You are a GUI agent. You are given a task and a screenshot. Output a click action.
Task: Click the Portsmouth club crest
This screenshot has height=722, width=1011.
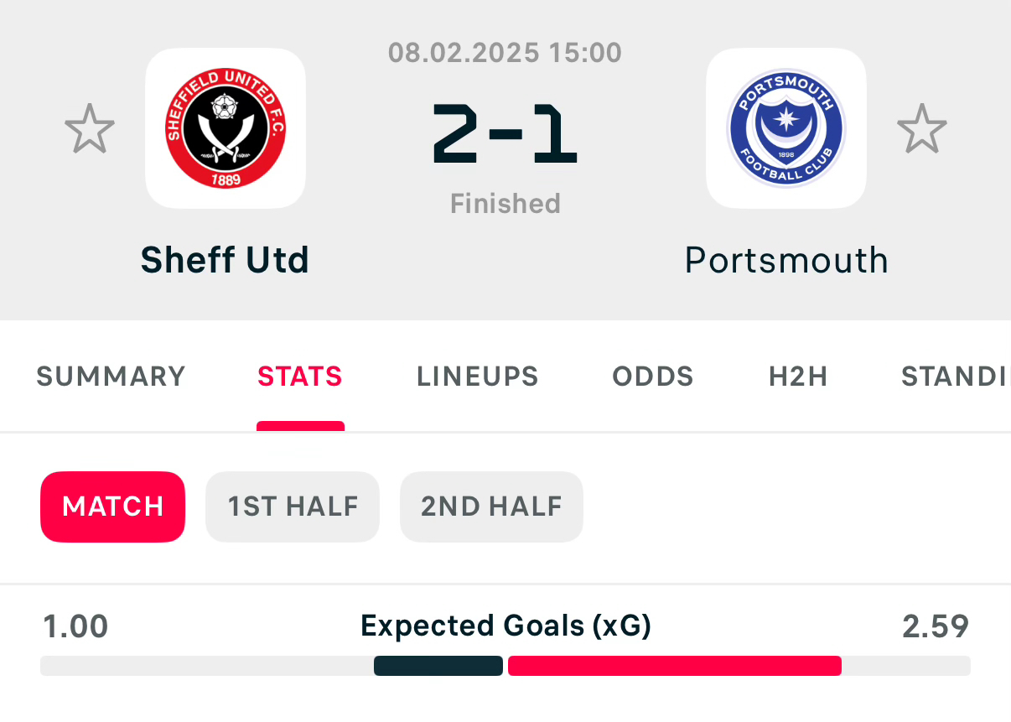click(785, 128)
